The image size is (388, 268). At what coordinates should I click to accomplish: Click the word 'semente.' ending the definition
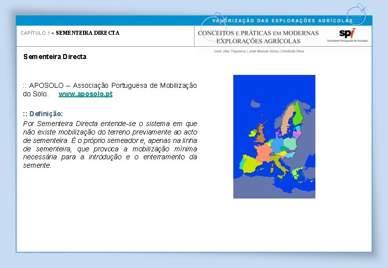point(37,165)
